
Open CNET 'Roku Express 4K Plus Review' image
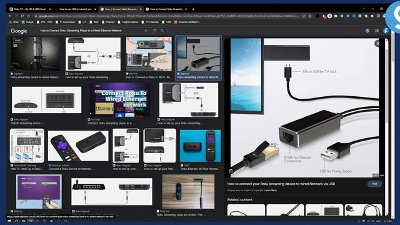pyautogui.click(x=200, y=146)
